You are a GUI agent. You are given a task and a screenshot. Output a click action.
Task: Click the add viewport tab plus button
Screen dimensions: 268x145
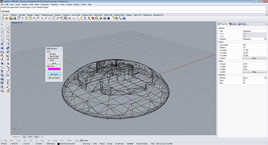coord(42,137)
